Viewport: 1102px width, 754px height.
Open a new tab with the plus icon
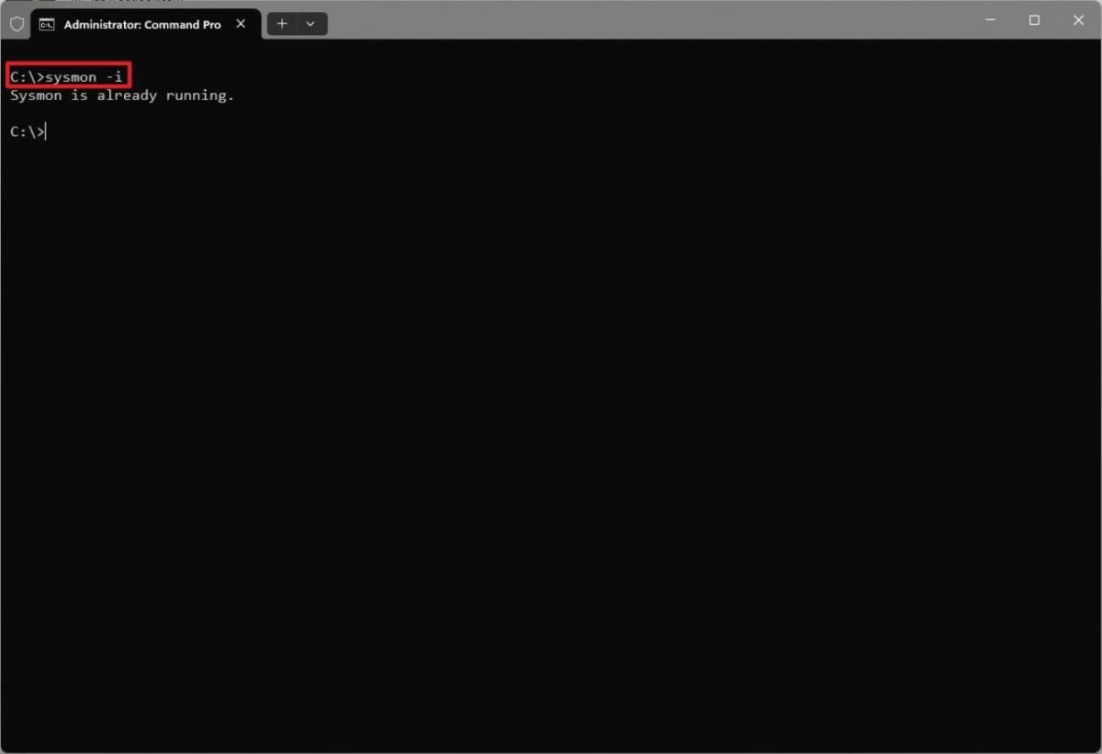pos(282,24)
